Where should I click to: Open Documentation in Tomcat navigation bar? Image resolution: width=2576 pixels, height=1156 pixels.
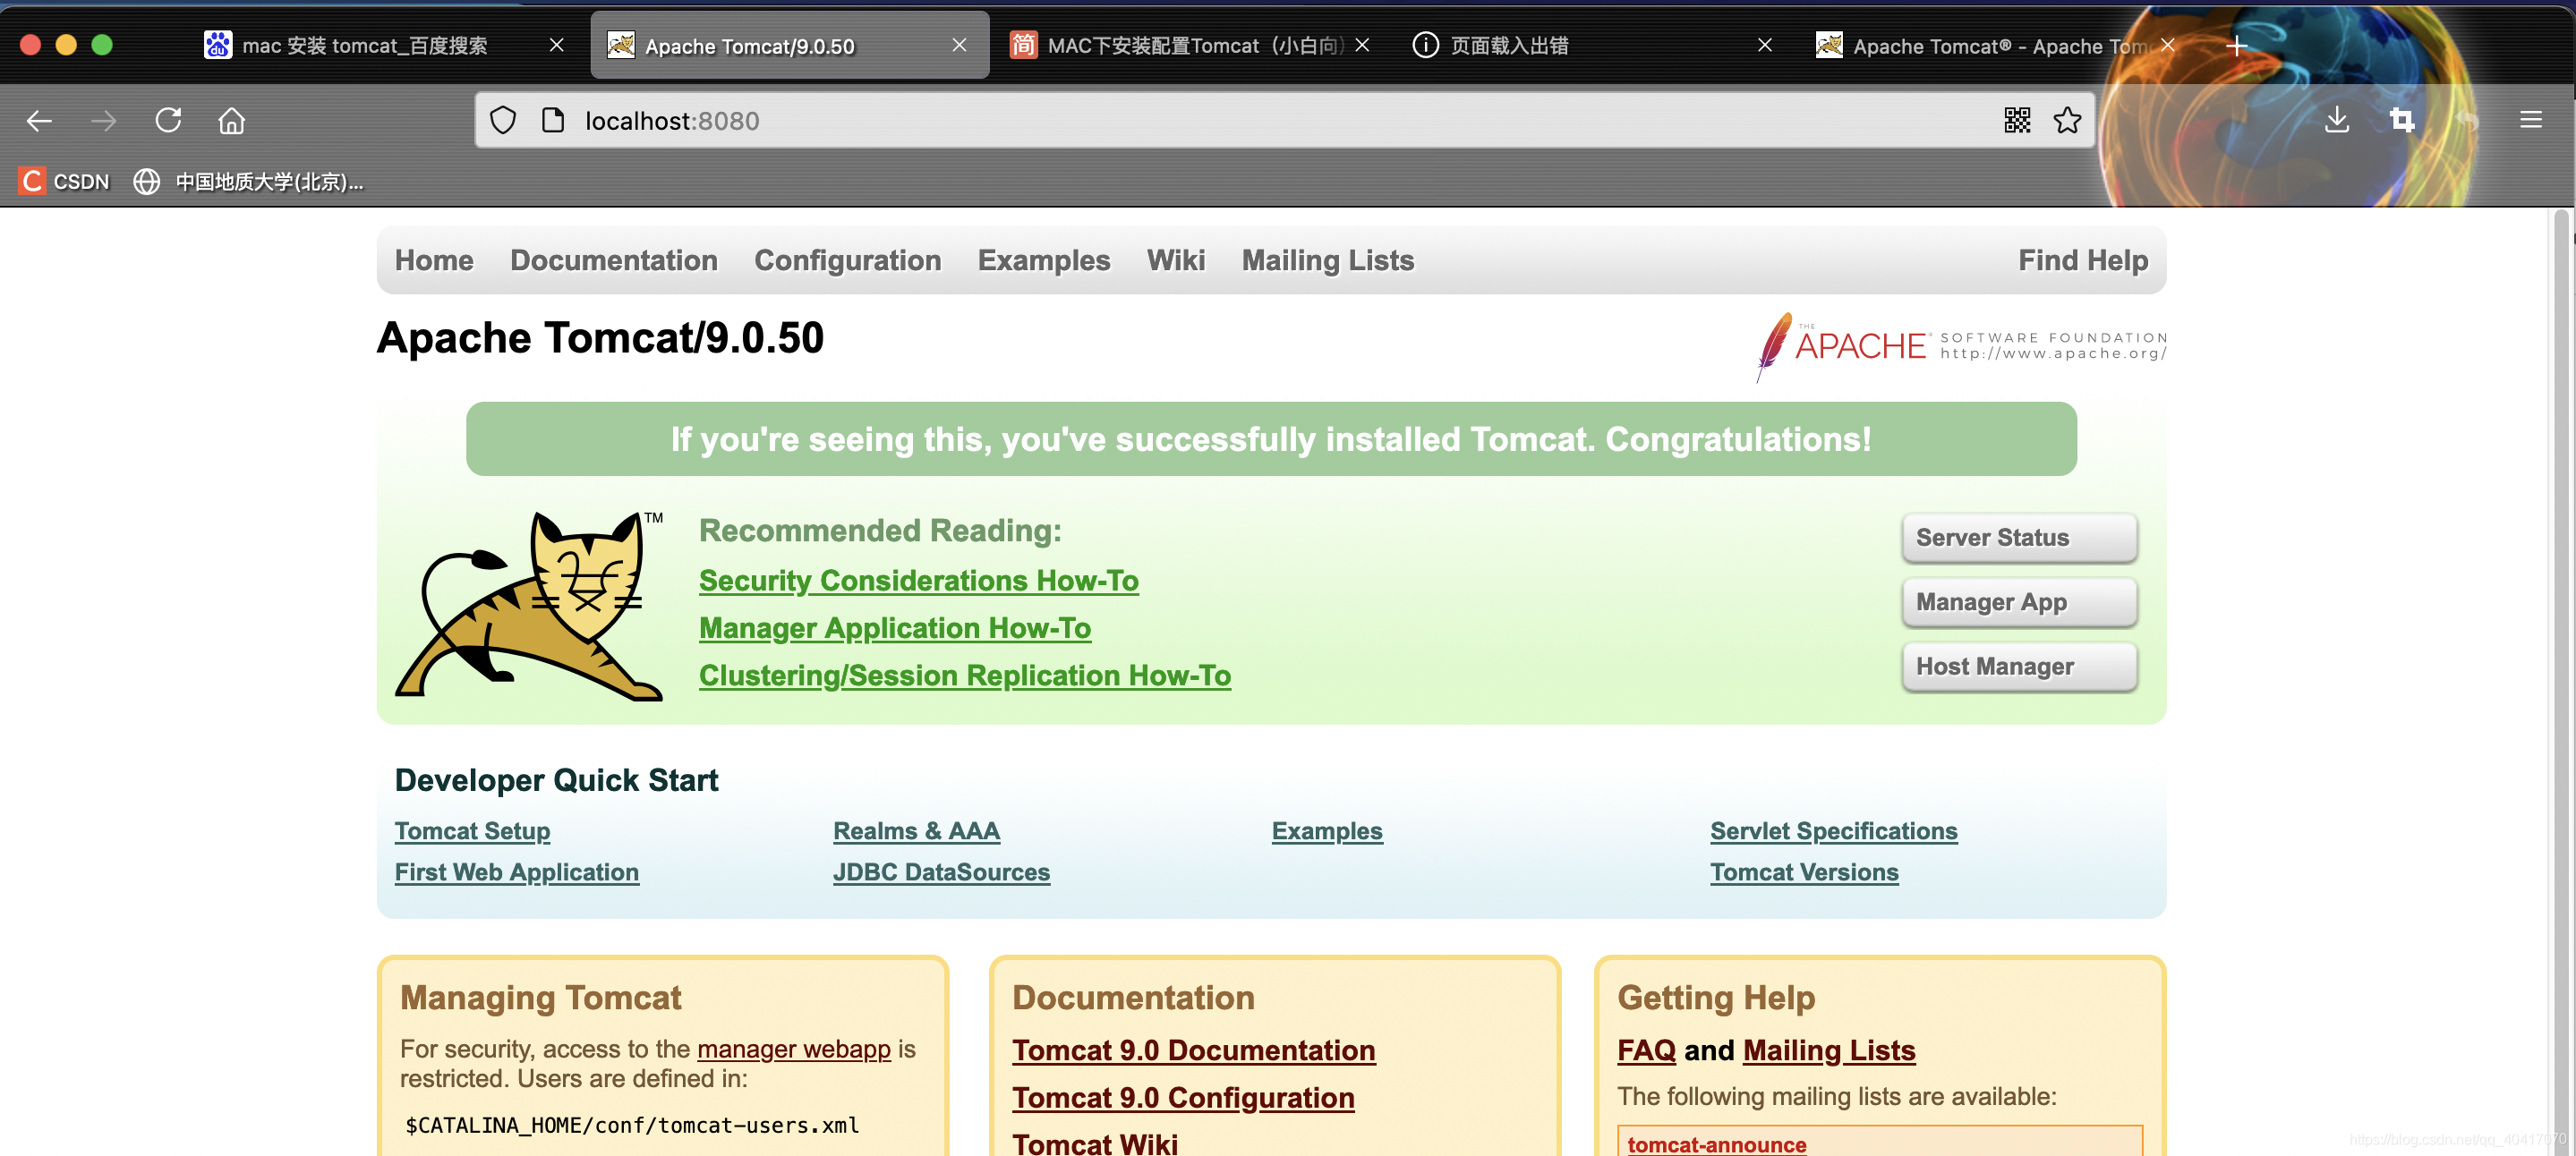coord(613,260)
